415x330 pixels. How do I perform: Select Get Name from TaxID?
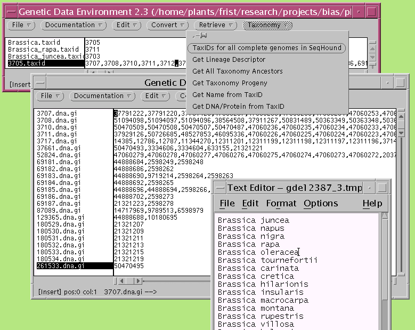pos(227,94)
